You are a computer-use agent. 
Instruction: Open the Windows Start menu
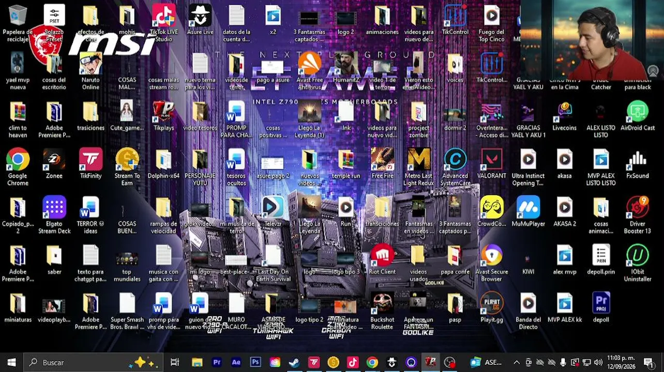pos(11,362)
